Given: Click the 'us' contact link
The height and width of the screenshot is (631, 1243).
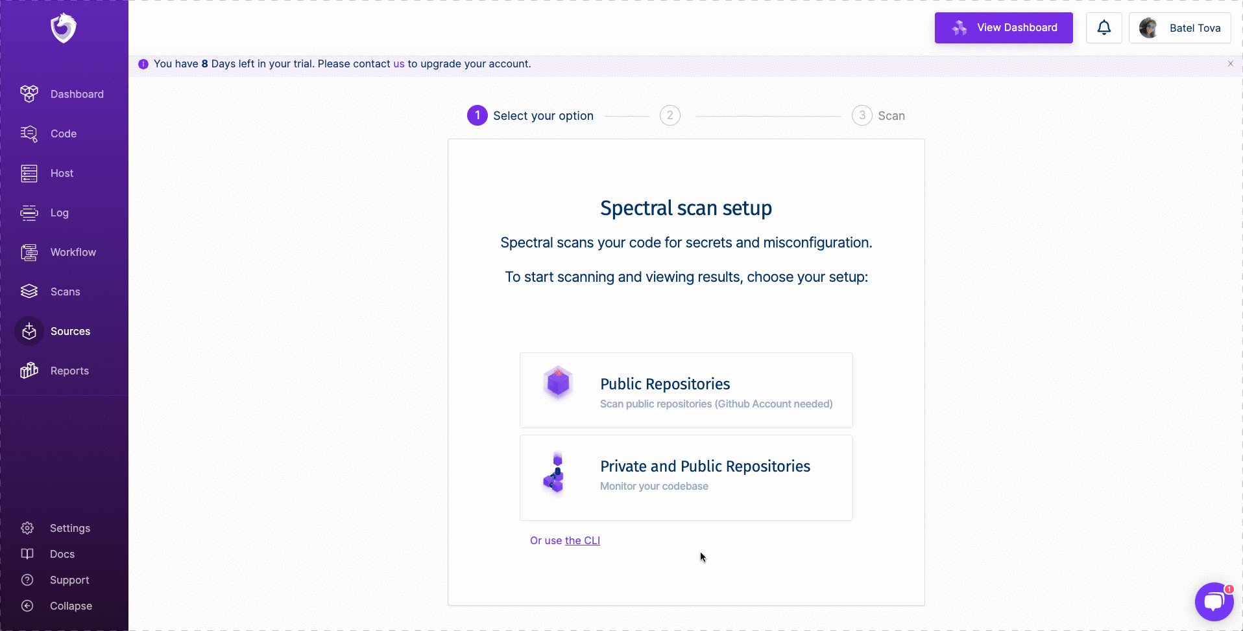Looking at the screenshot, I should coord(398,63).
